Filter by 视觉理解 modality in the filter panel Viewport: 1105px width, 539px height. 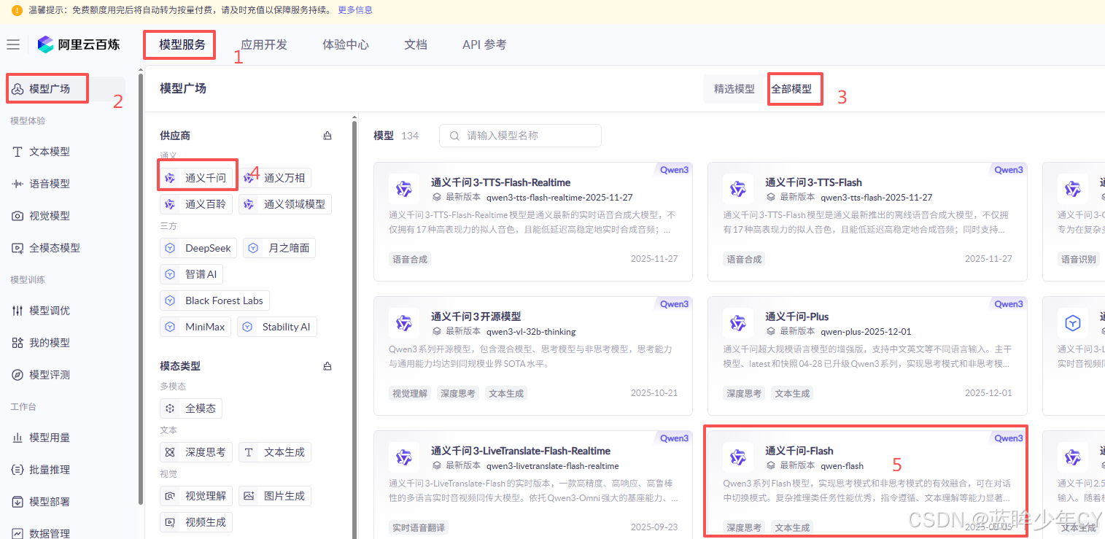pos(196,496)
